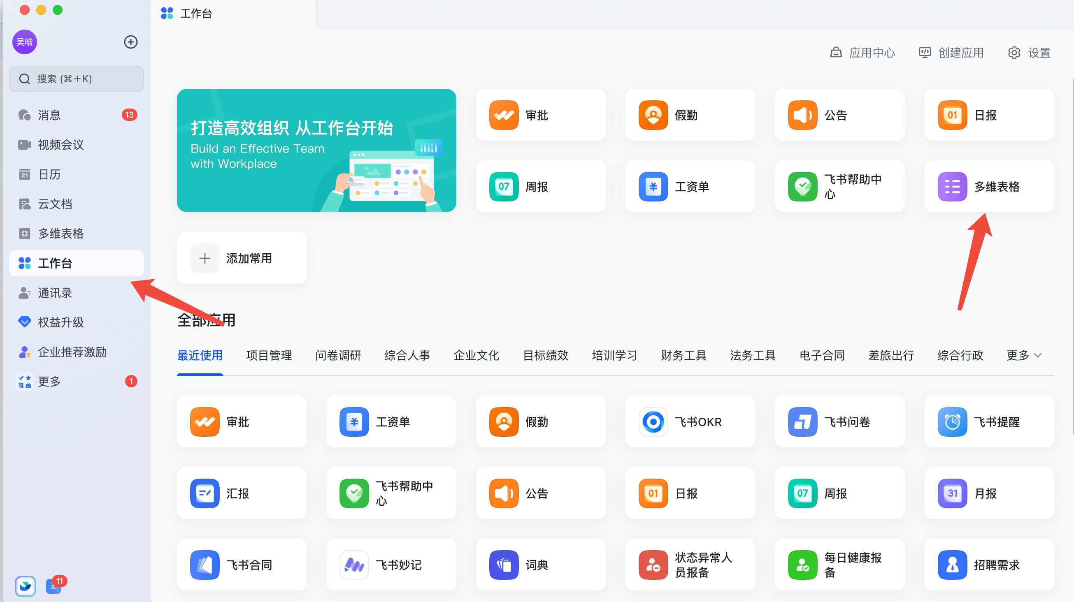Viewport: 1074px width, 602px height.
Task: Switch to the 法务工具 tab
Action: 753,355
